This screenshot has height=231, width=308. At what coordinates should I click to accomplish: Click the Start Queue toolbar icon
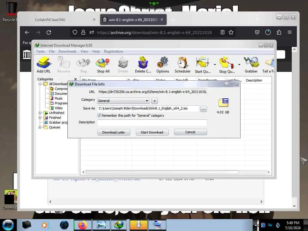(203, 65)
